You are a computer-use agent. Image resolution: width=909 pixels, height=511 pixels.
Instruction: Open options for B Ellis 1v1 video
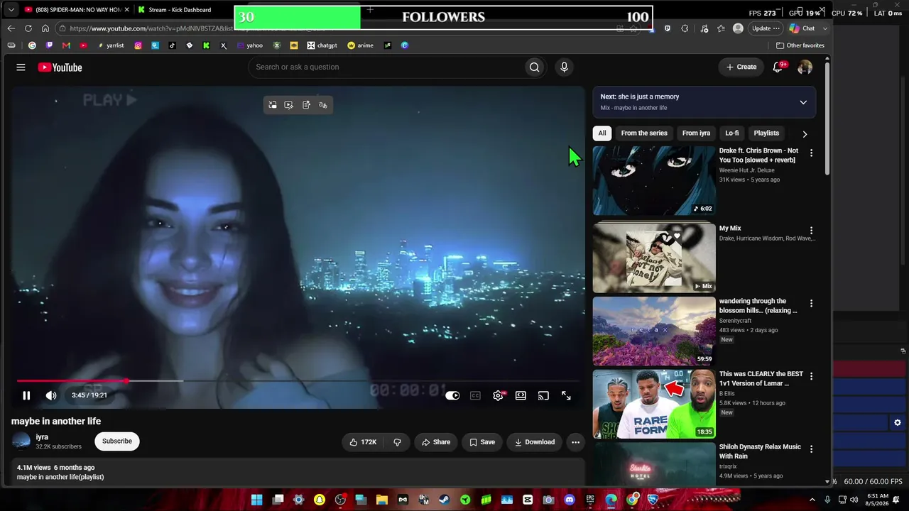[x=811, y=375]
